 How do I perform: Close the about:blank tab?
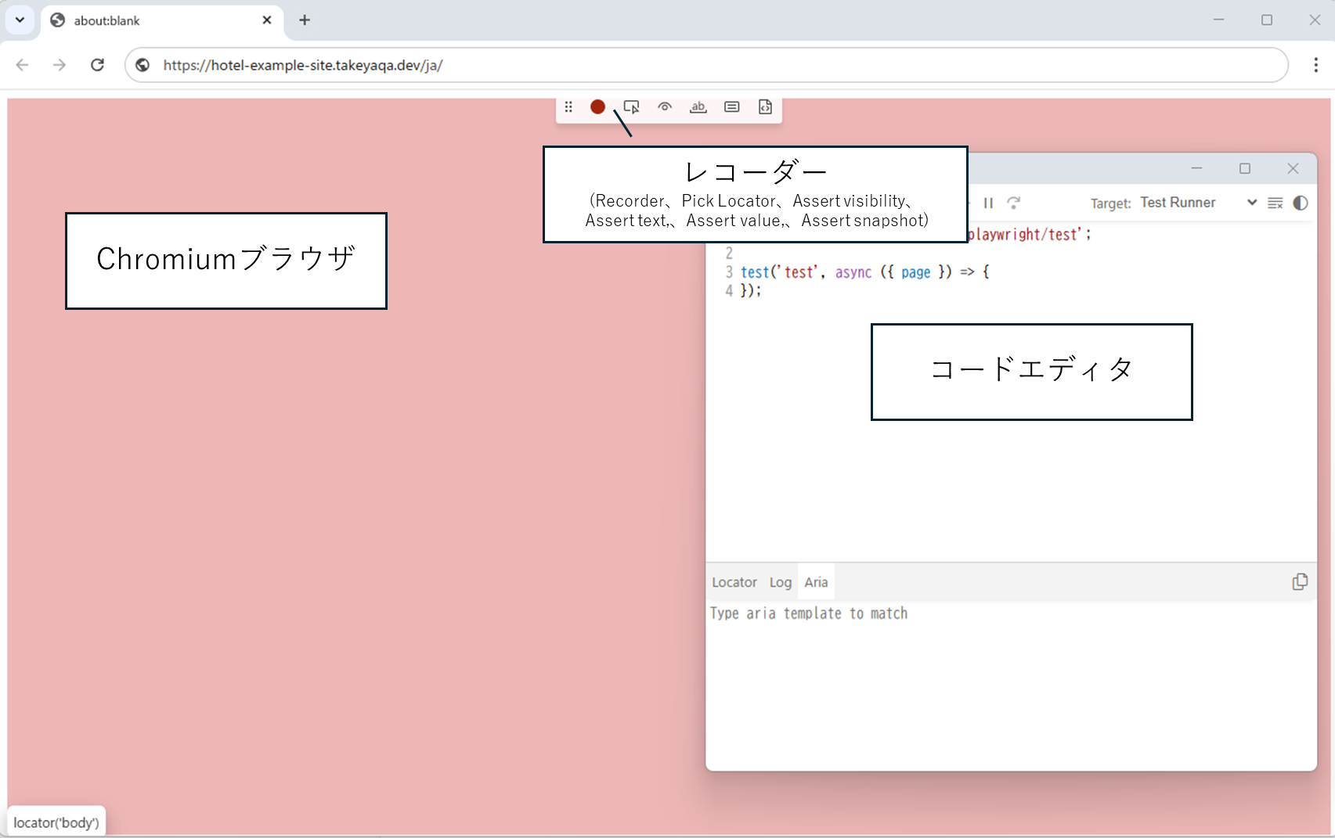point(267,20)
